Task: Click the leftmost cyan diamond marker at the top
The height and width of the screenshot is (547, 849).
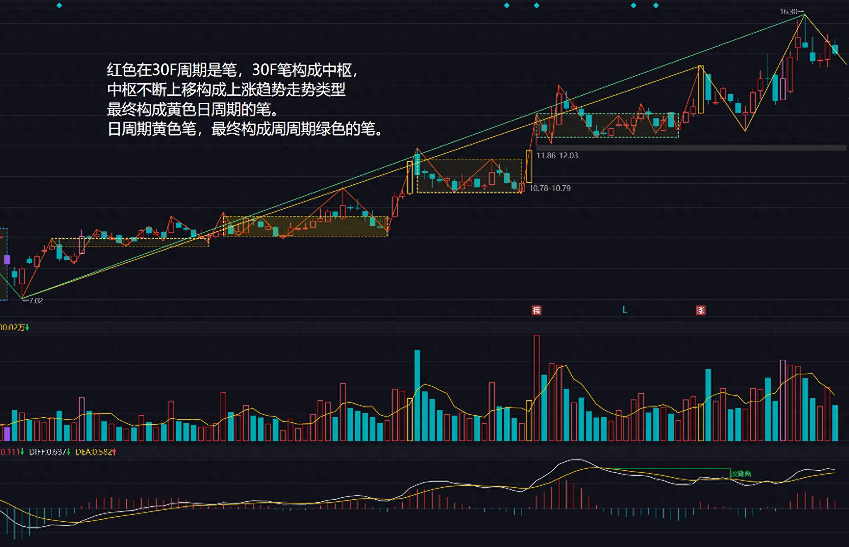Action: [x=60, y=6]
